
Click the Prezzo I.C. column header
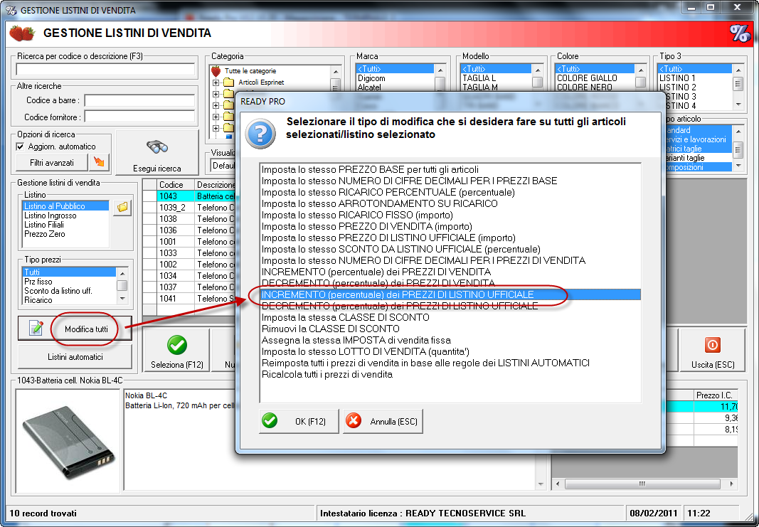pyautogui.click(x=716, y=395)
